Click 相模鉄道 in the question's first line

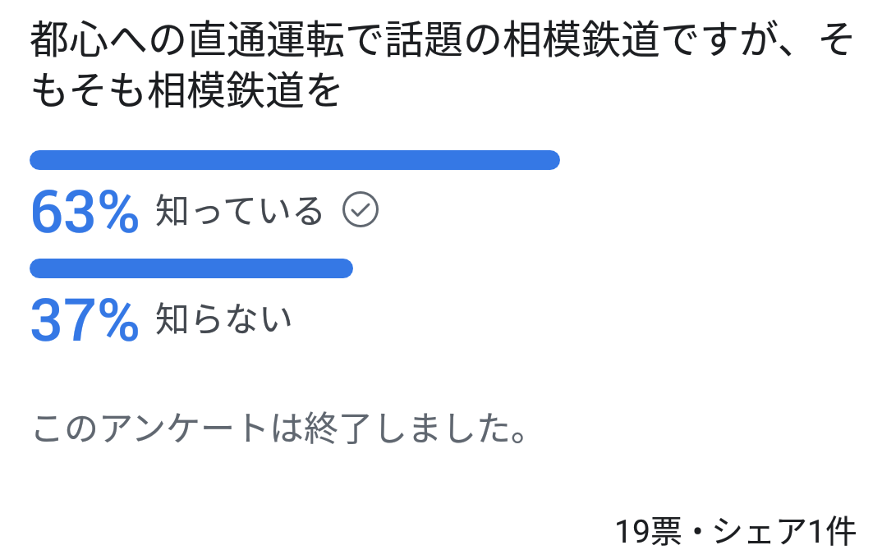(581, 40)
